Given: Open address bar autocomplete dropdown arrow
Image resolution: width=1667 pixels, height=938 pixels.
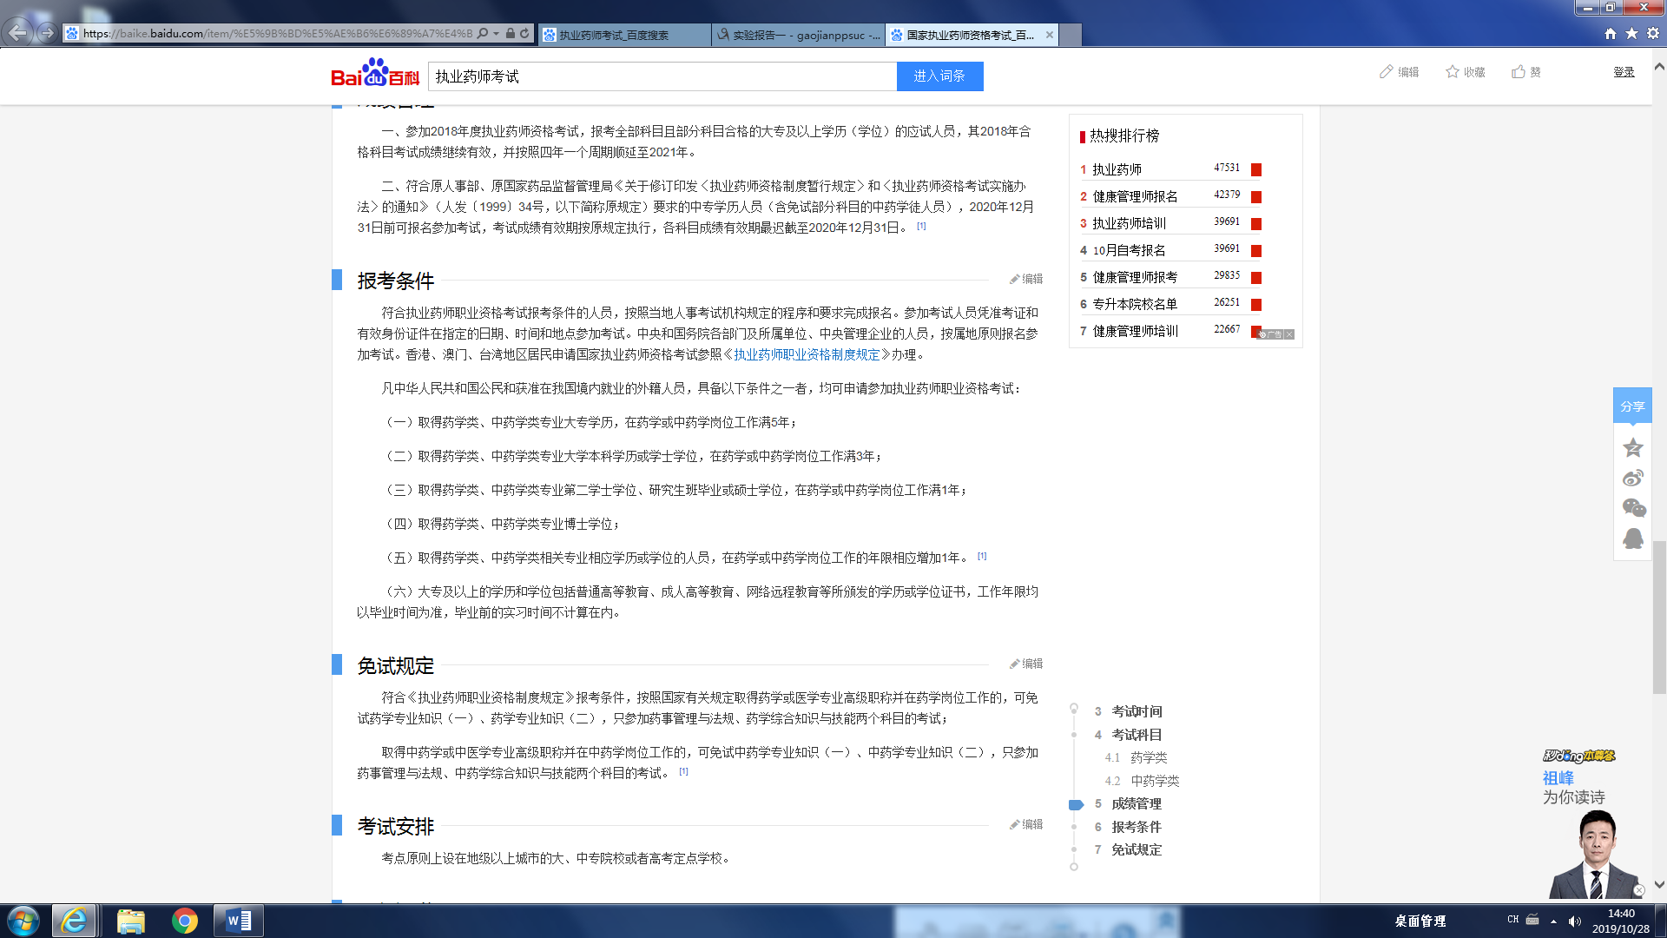Looking at the screenshot, I should 496,34.
